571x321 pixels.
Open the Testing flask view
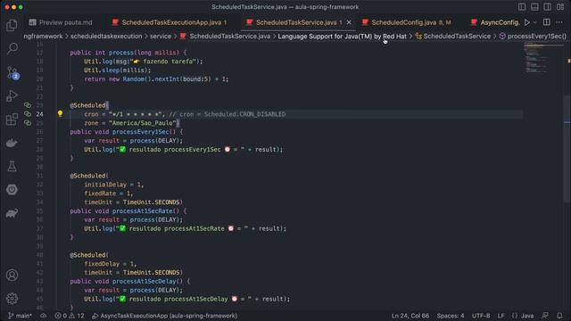click(12, 167)
